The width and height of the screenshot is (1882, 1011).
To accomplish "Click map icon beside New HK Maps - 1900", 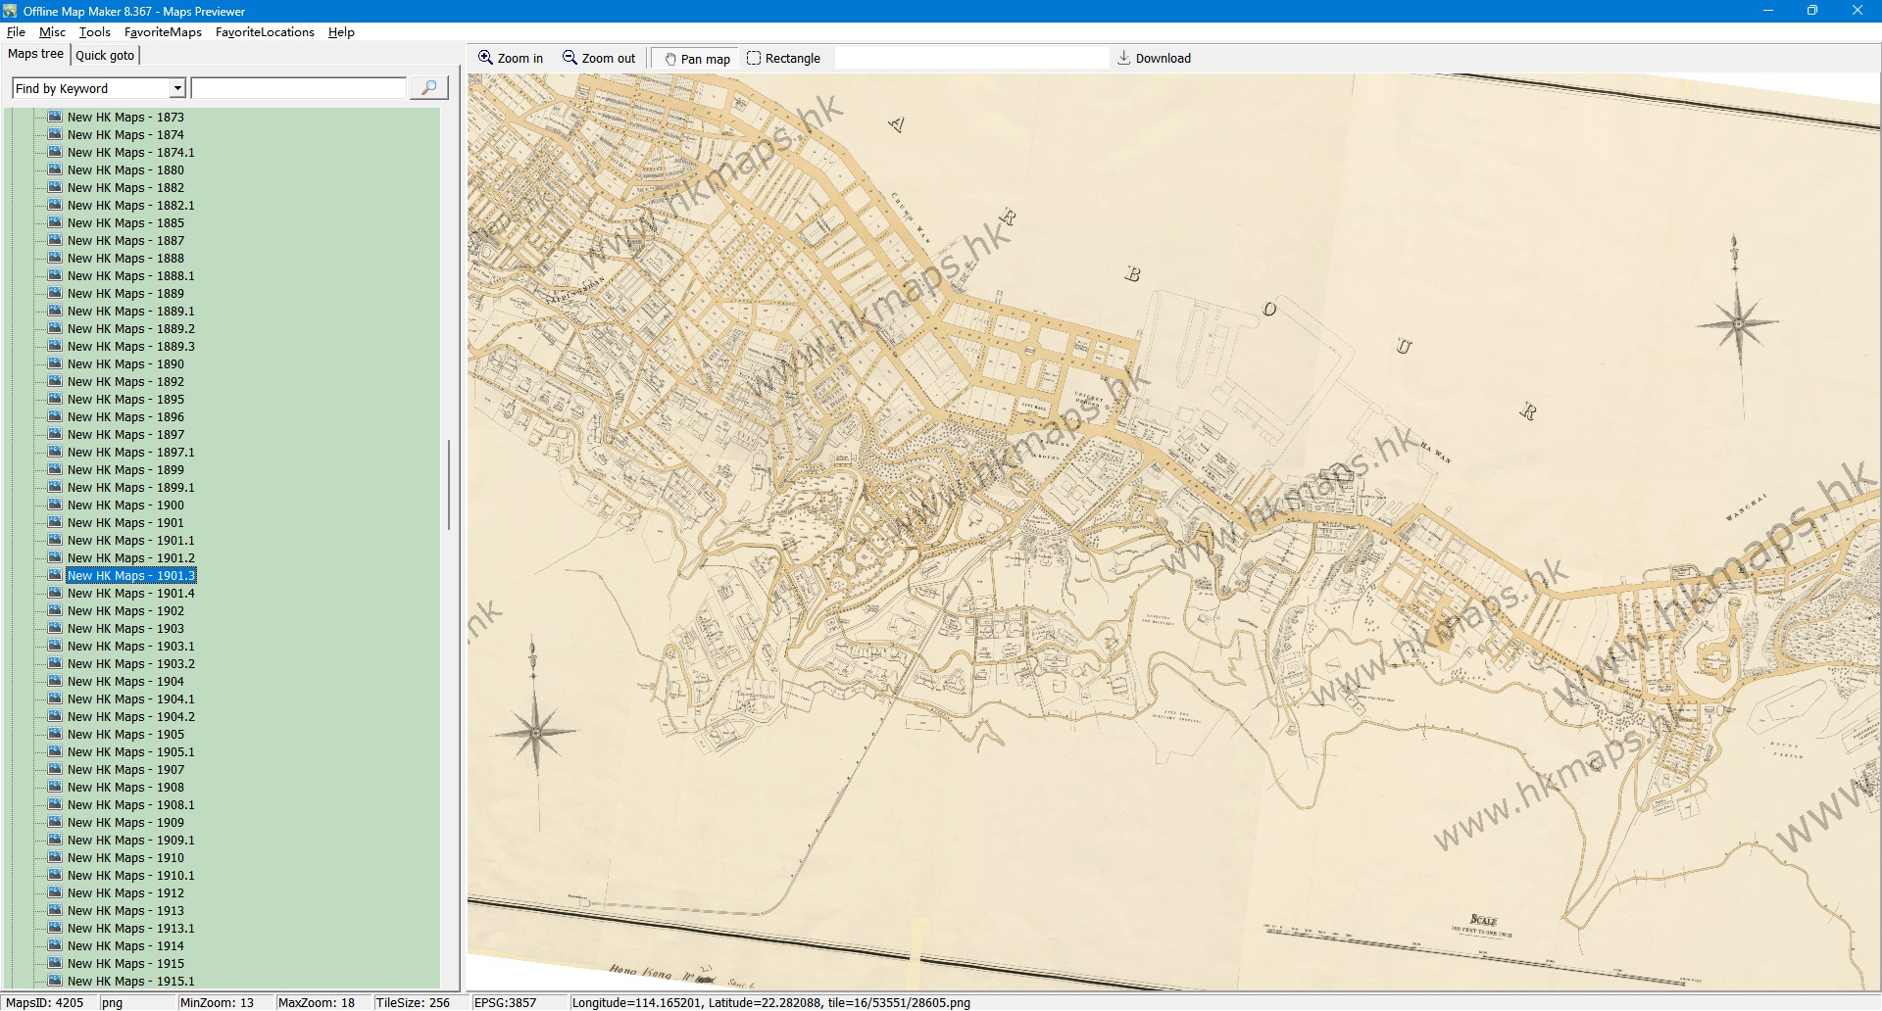I will (x=56, y=505).
